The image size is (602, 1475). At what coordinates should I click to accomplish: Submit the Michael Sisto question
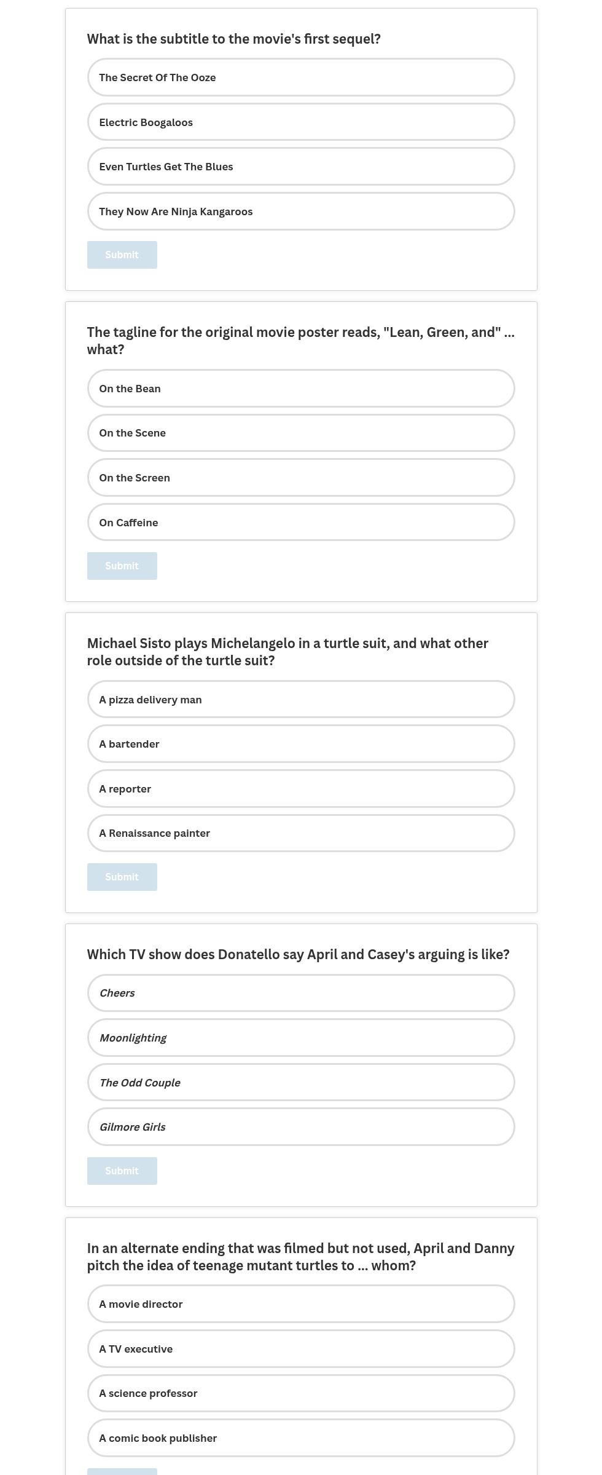tap(122, 876)
